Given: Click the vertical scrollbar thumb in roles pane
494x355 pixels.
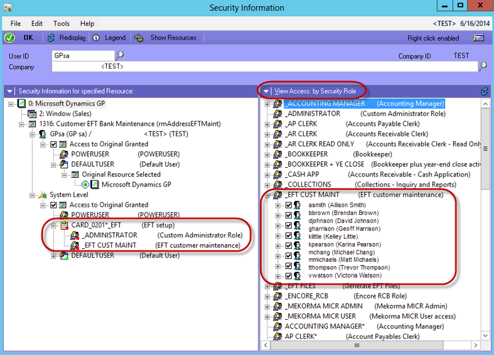Looking at the screenshot, I should pos(485,149).
